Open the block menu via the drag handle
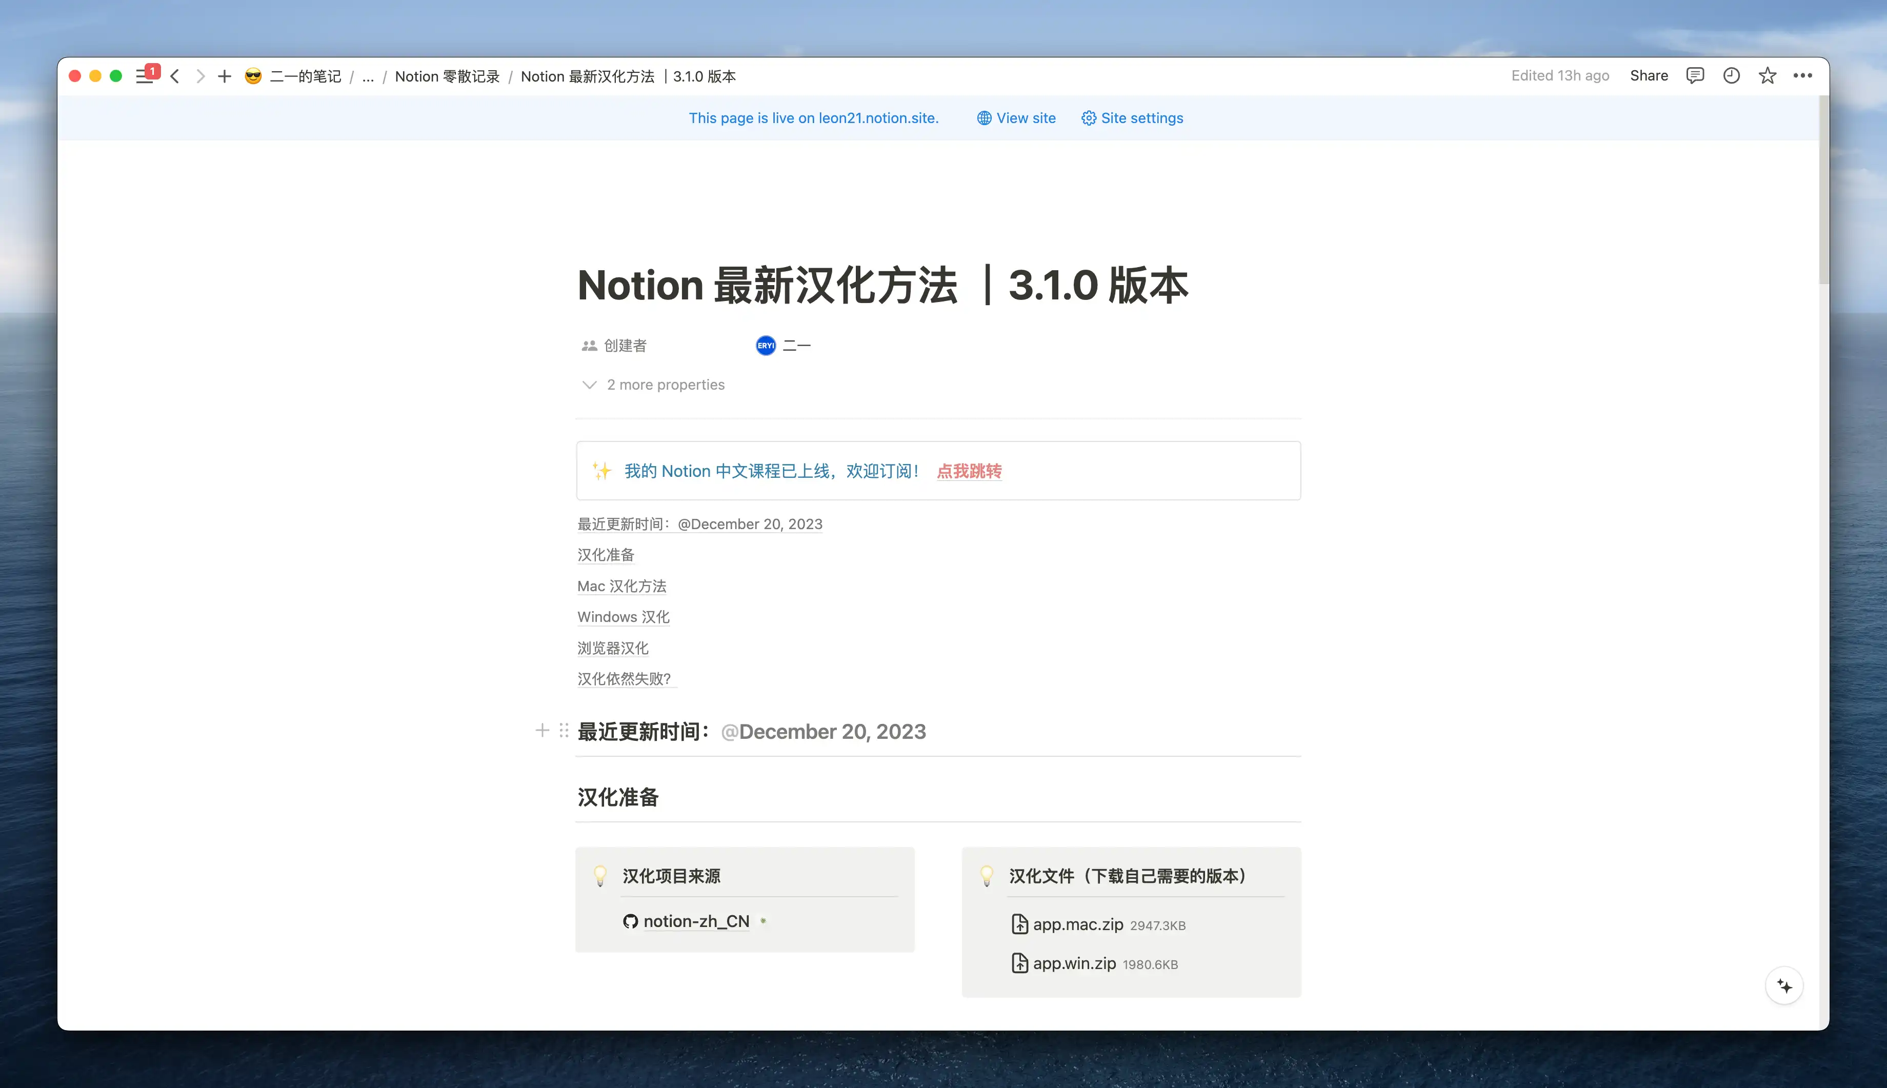This screenshot has height=1088, width=1887. 564,731
